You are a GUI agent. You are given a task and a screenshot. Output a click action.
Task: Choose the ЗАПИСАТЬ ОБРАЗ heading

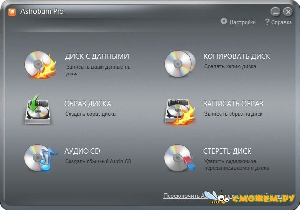tap(233, 104)
